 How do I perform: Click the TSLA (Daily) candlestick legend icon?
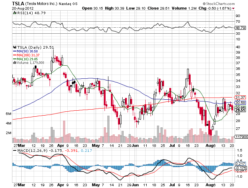pyautogui.click(x=14, y=47)
